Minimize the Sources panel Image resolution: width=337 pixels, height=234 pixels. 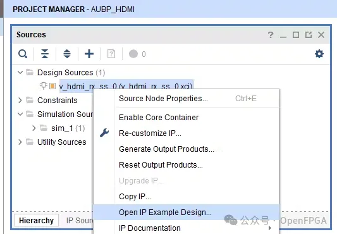[x=283, y=37]
